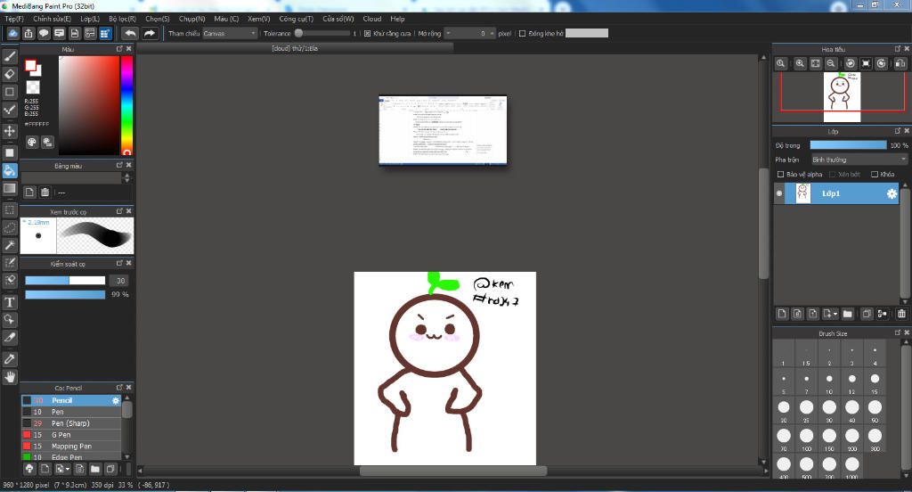Screen dimensions: 912x492
Task: Toggle visibility of the Lớp1 layer
Action: (x=779, y=193)
